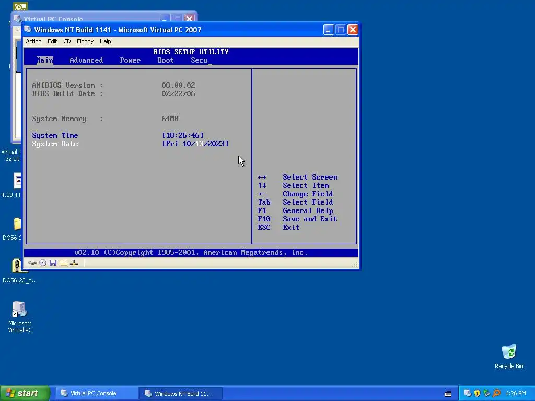Open the Floppy menu
Viewport: 535px width, 401px height.
tap(85, 41)
